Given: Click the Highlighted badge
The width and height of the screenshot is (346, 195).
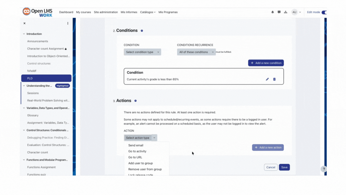Looking at the screenshot, I should (x=62, y=86).
